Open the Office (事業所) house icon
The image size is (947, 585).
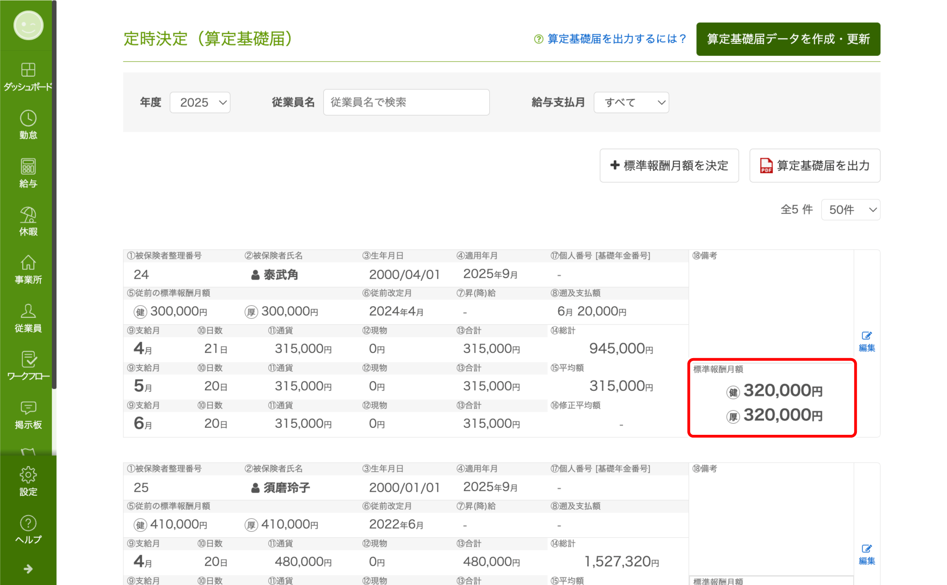(x=28, y=269)
